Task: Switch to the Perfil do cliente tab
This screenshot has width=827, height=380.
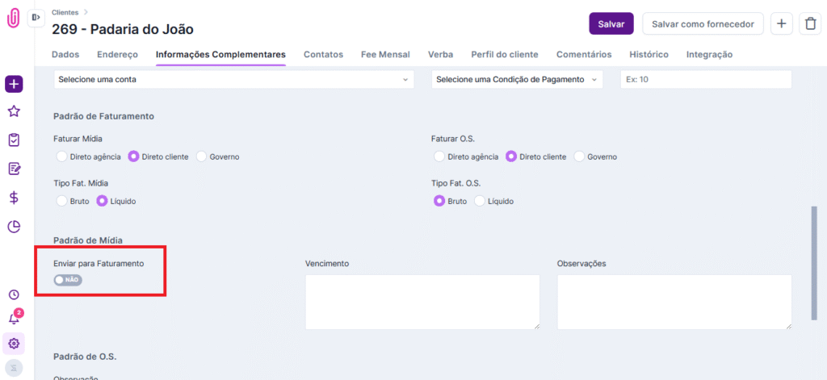Action: [x=505, y=54]
